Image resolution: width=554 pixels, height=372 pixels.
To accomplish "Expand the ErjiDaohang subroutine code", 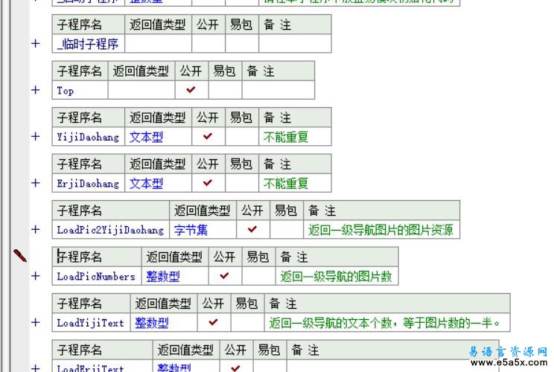I will tap(35, 183).
